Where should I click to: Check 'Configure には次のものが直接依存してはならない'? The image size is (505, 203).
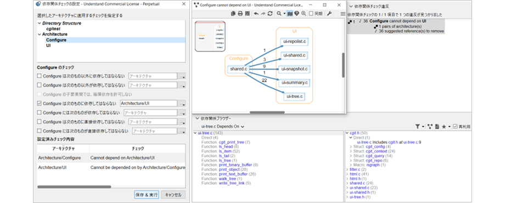tap(40, 131)
